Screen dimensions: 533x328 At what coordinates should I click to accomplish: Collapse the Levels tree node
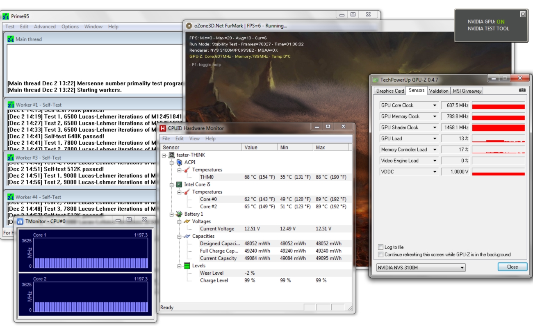coord(180,266)
